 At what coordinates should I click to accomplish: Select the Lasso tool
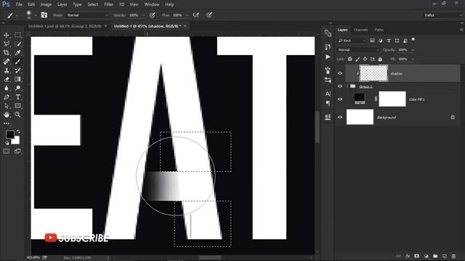click(7, 44)
